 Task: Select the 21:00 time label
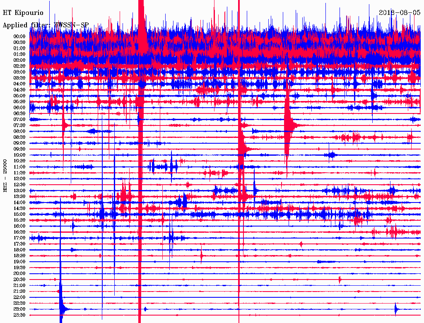click(19, 286)
